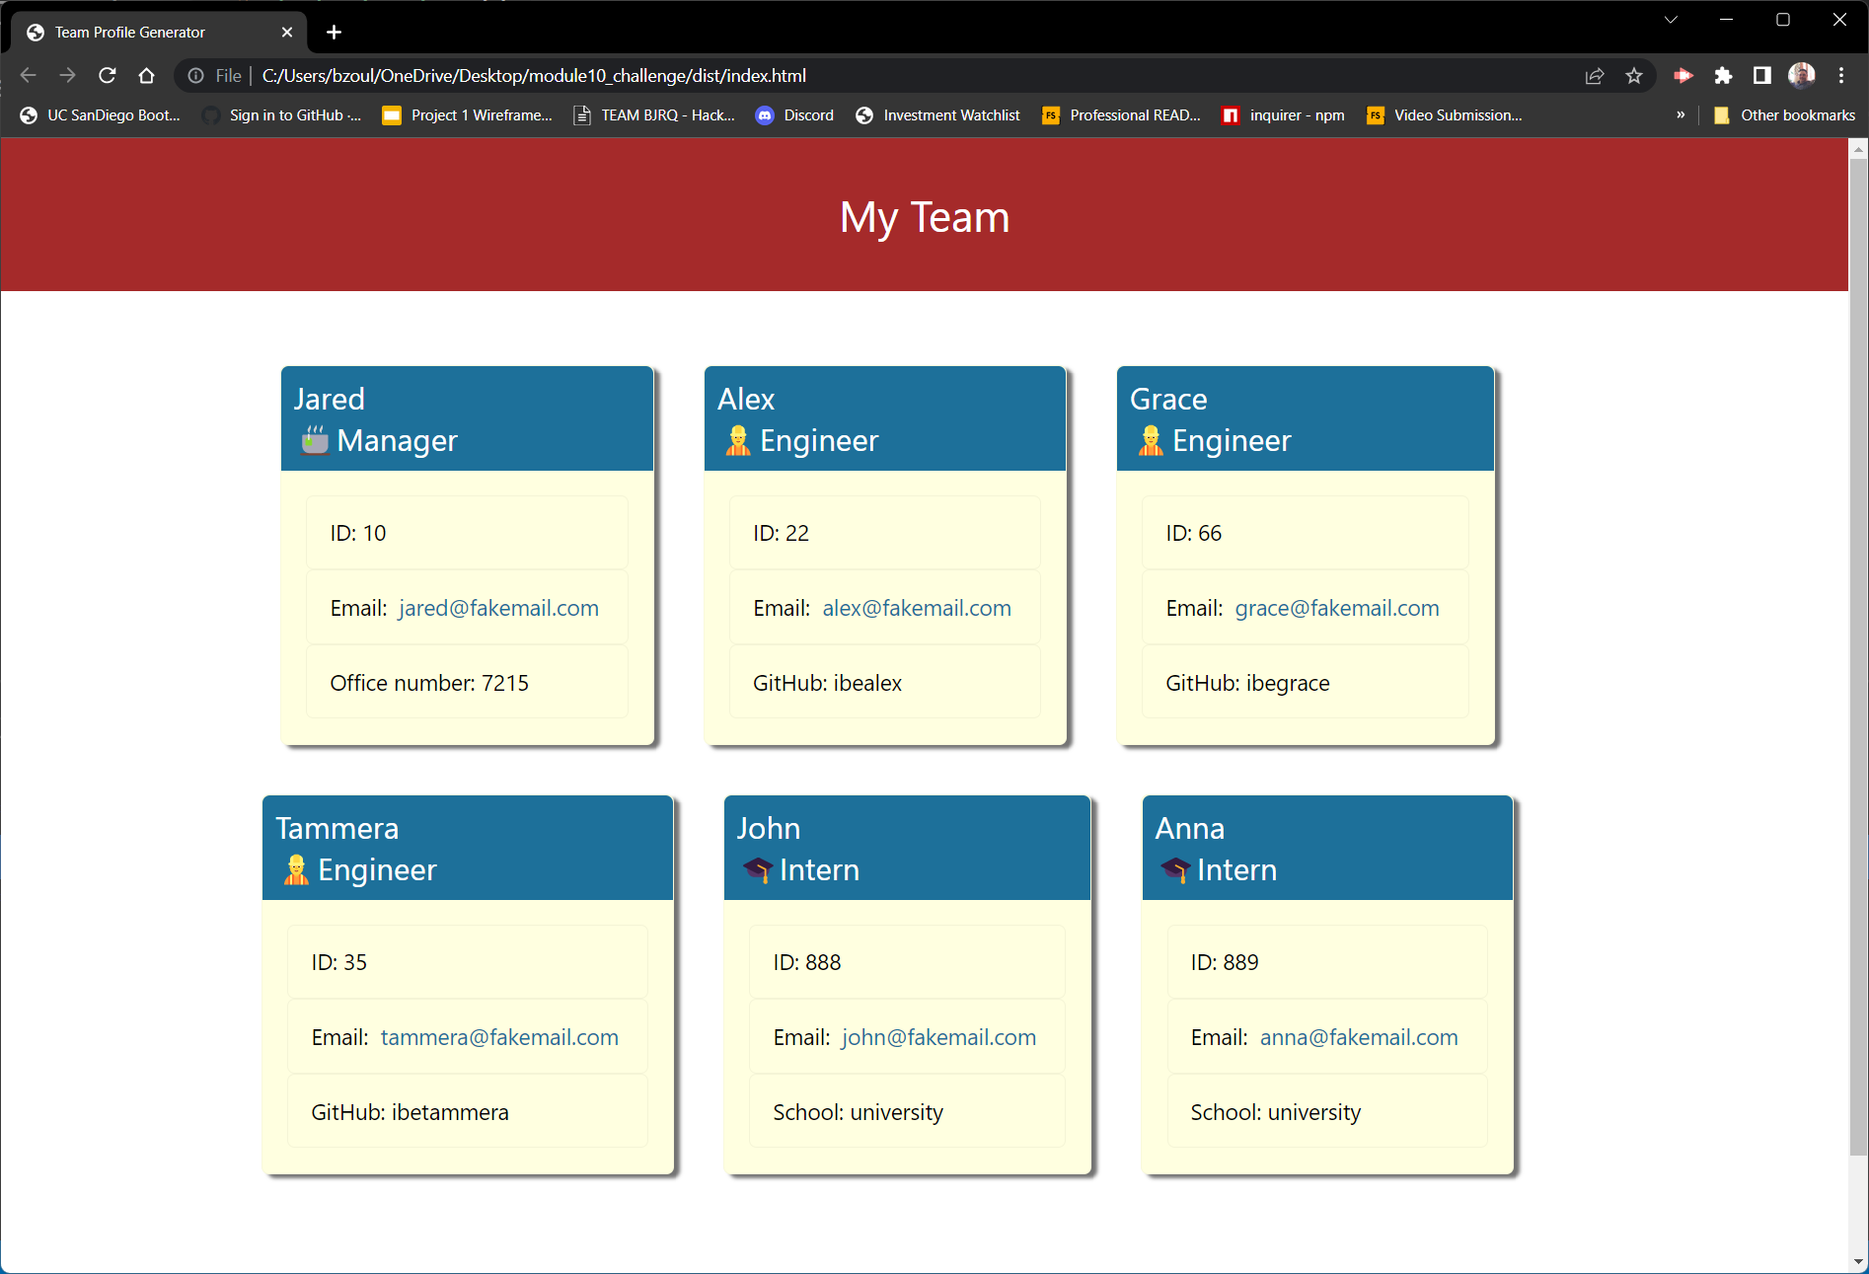Viewport: 1869px width, 1274px height.
Task: Open the Extensions puzzle icon
Action: tap(1723, 76)
